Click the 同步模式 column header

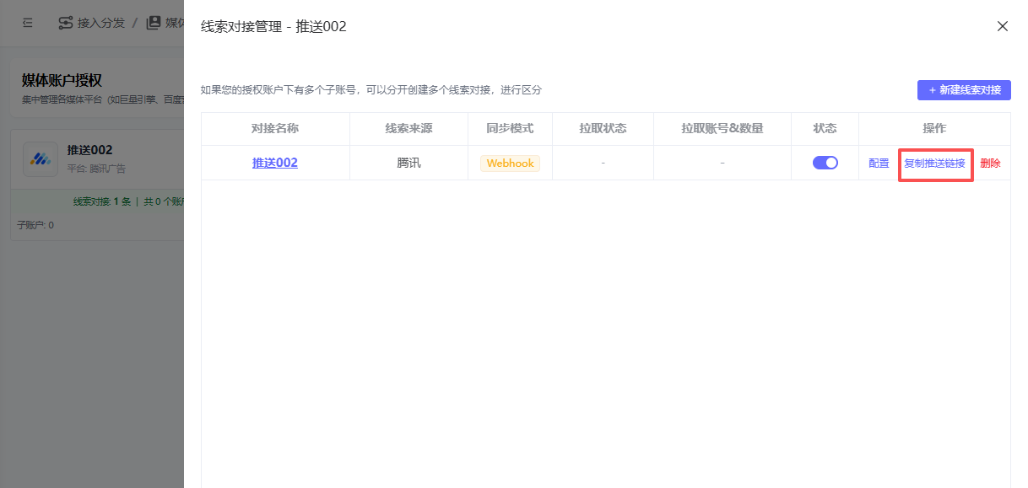click(x=510, y=129)
